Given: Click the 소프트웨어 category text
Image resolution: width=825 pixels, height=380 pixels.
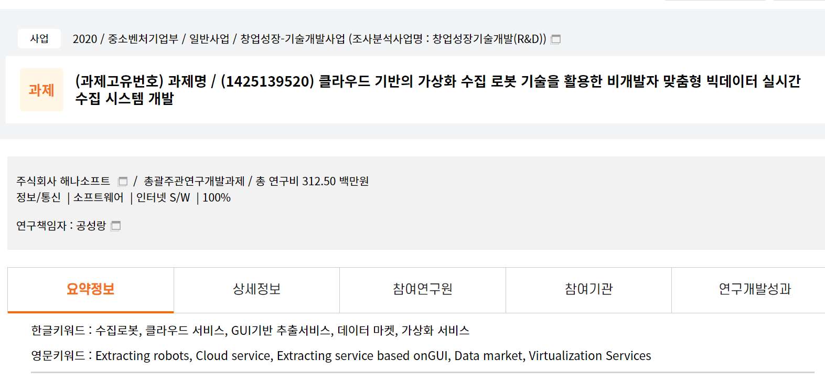Looking at the screenshot, I should click(98, 198).
